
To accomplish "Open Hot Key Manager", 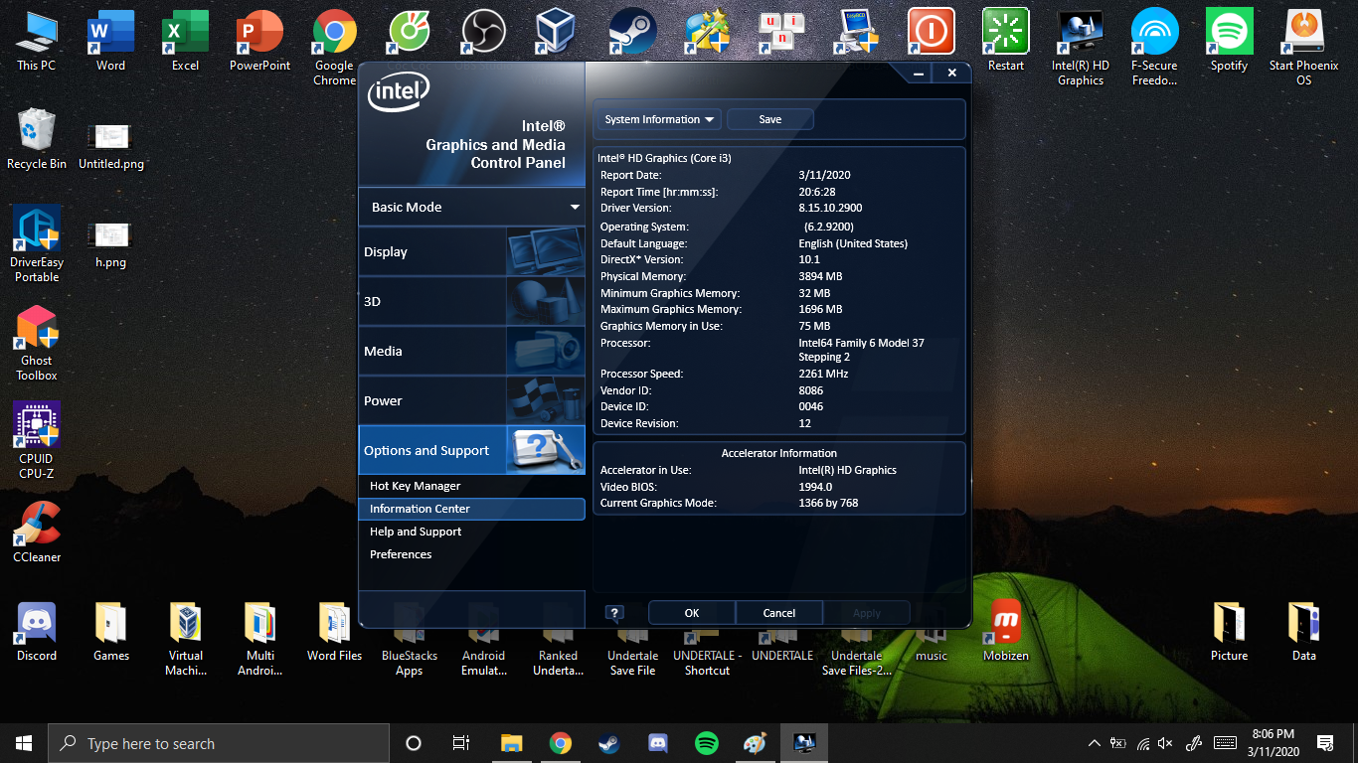I will (x=416, y=486).
